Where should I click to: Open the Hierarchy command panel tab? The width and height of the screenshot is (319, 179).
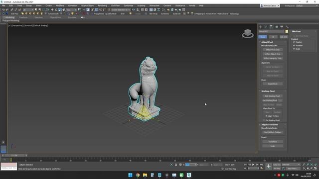pyautogui.click(x=271, y=27)
